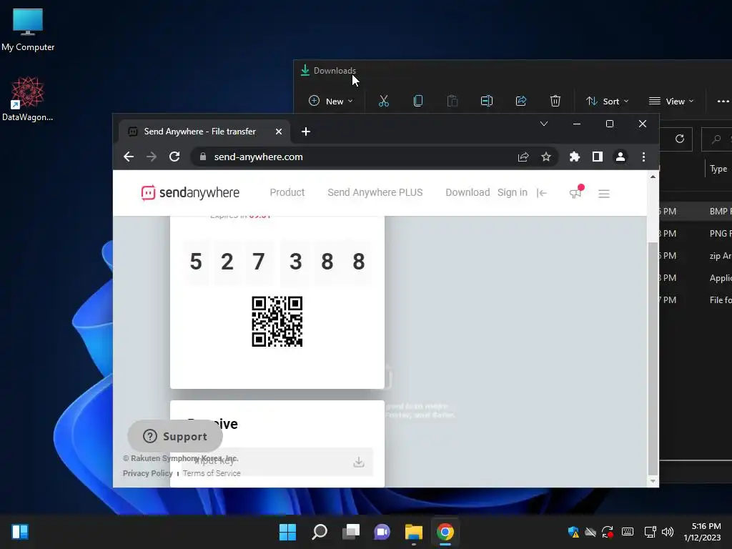Open the Sort dropdown in File Explorer
This screenshot has height=549, width=732.
click(608, 101)
